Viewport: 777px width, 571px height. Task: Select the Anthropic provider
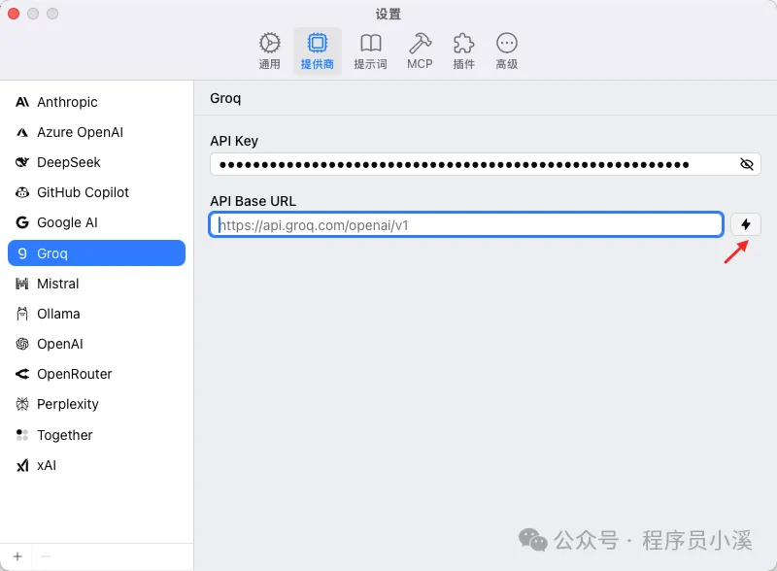coord(96,102)
